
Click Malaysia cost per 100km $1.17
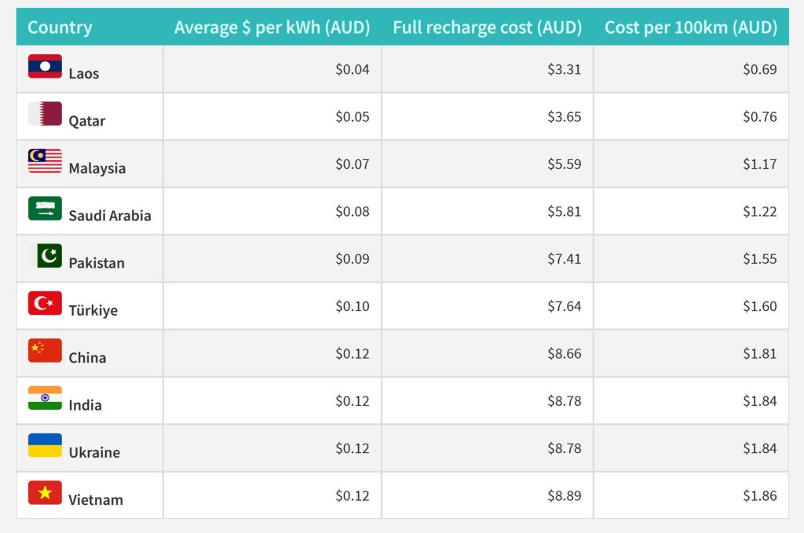tap(760, 164)
